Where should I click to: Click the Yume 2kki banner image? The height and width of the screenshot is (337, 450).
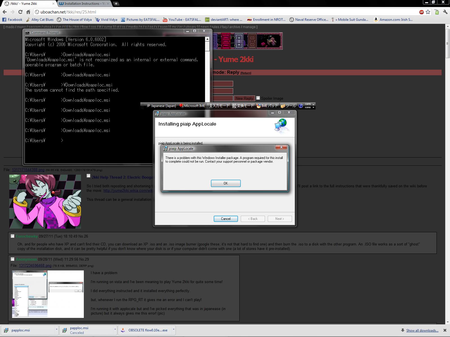(x=247, y=41)
